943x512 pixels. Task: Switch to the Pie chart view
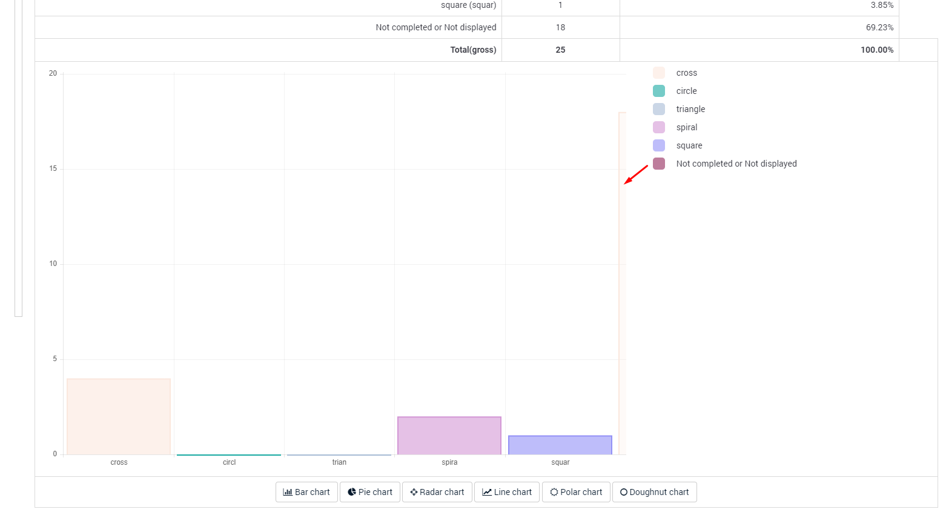369,492
